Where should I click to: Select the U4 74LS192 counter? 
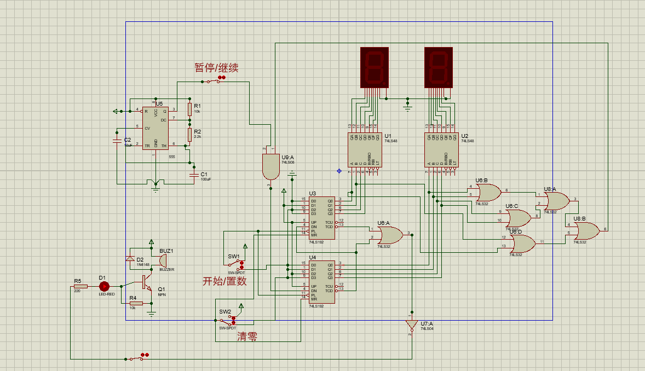tap(321, 282)
